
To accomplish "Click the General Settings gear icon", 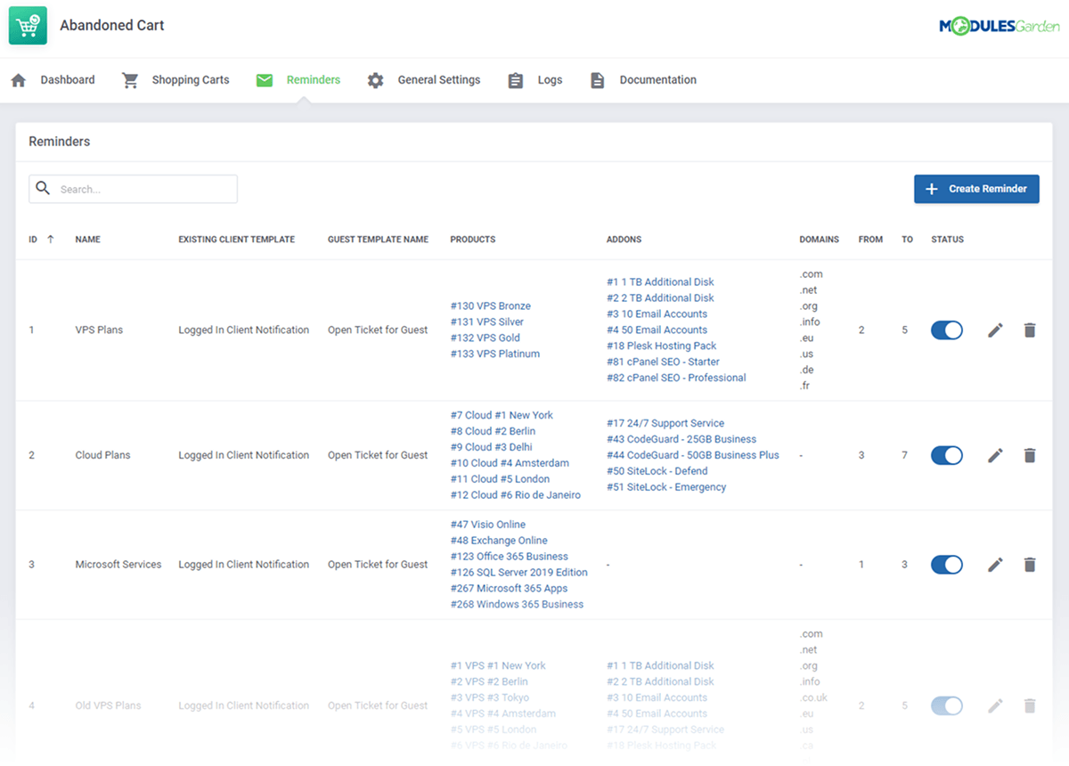I will (x=375, y=80).
